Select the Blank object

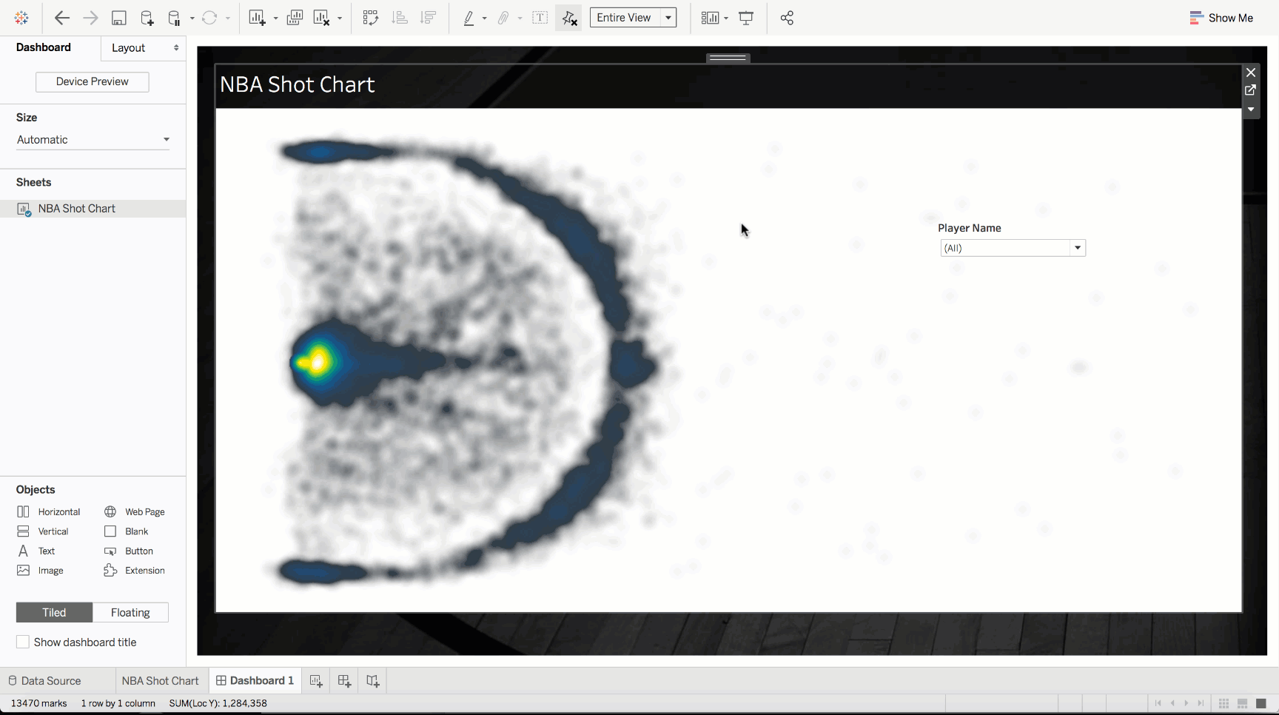click(x=127, y=531)
